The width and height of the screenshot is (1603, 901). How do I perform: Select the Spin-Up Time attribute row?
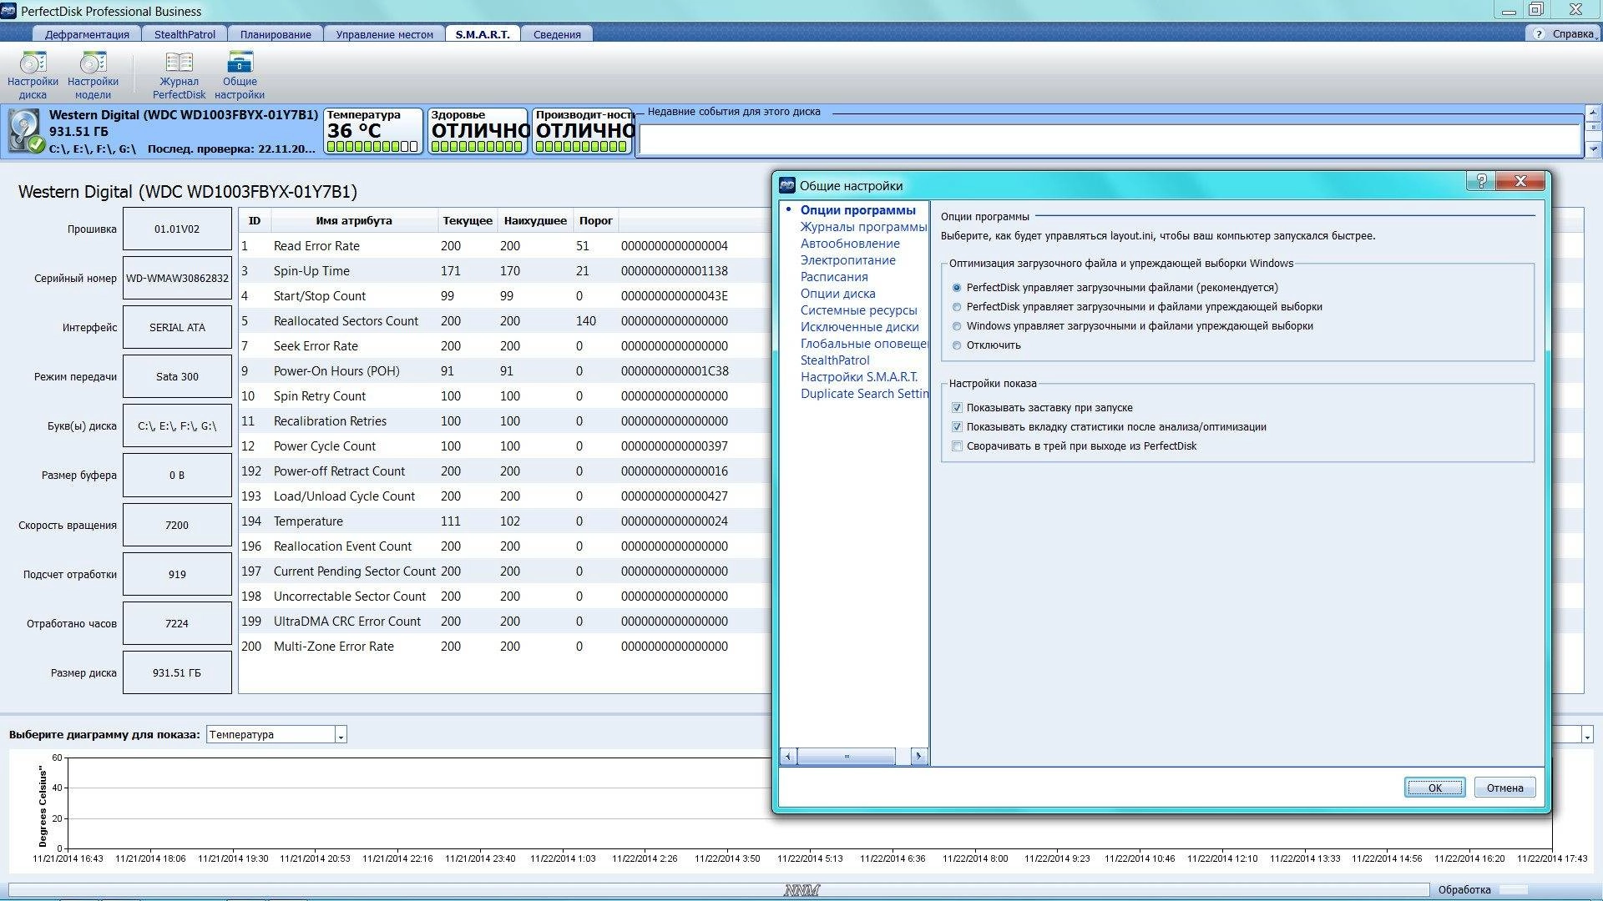point(504,271)
